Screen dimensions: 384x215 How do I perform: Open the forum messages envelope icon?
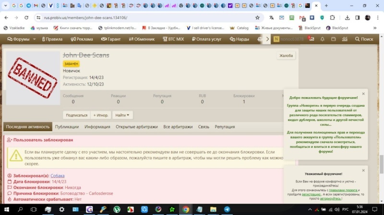(x=311, y=39)
